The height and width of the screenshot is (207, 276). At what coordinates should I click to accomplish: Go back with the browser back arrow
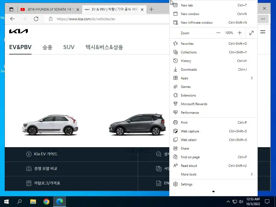12,19
